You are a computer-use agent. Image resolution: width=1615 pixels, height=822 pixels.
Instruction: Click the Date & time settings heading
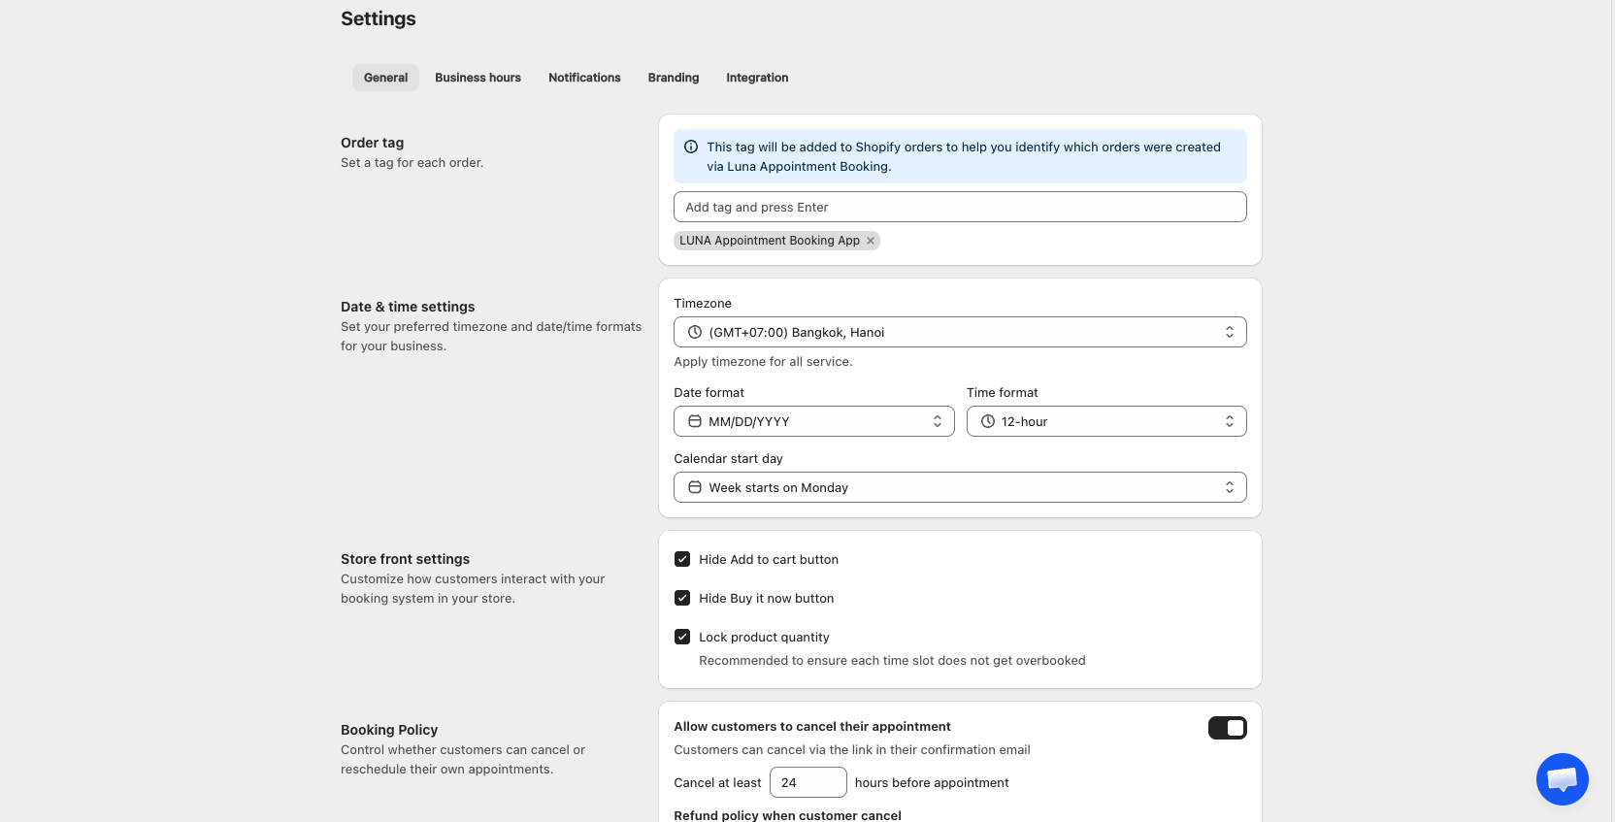pos(408,307)
